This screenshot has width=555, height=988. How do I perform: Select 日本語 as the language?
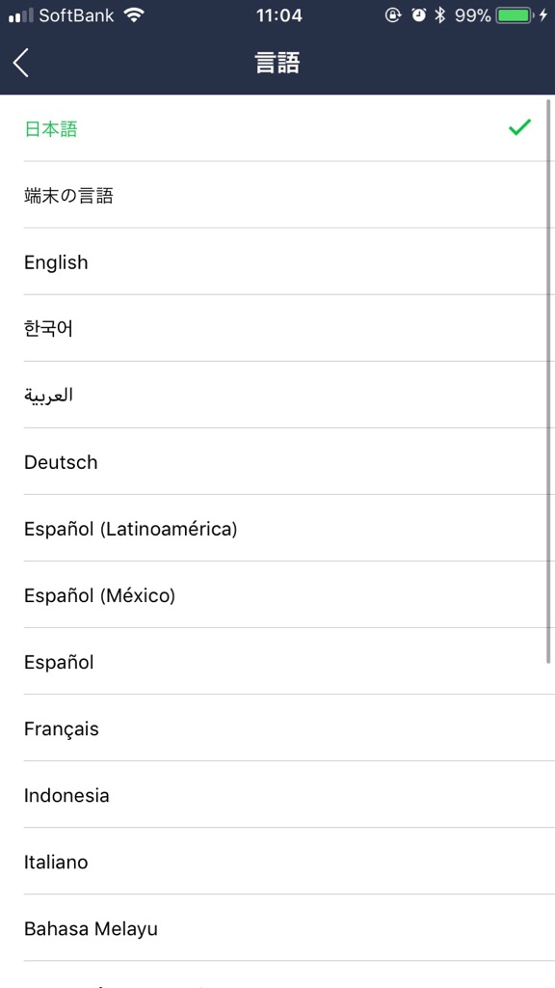click(277, 128)
